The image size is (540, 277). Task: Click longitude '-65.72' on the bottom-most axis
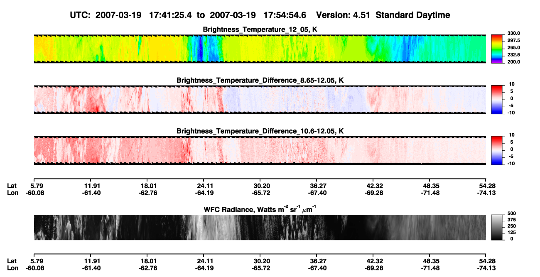[260, 268]
